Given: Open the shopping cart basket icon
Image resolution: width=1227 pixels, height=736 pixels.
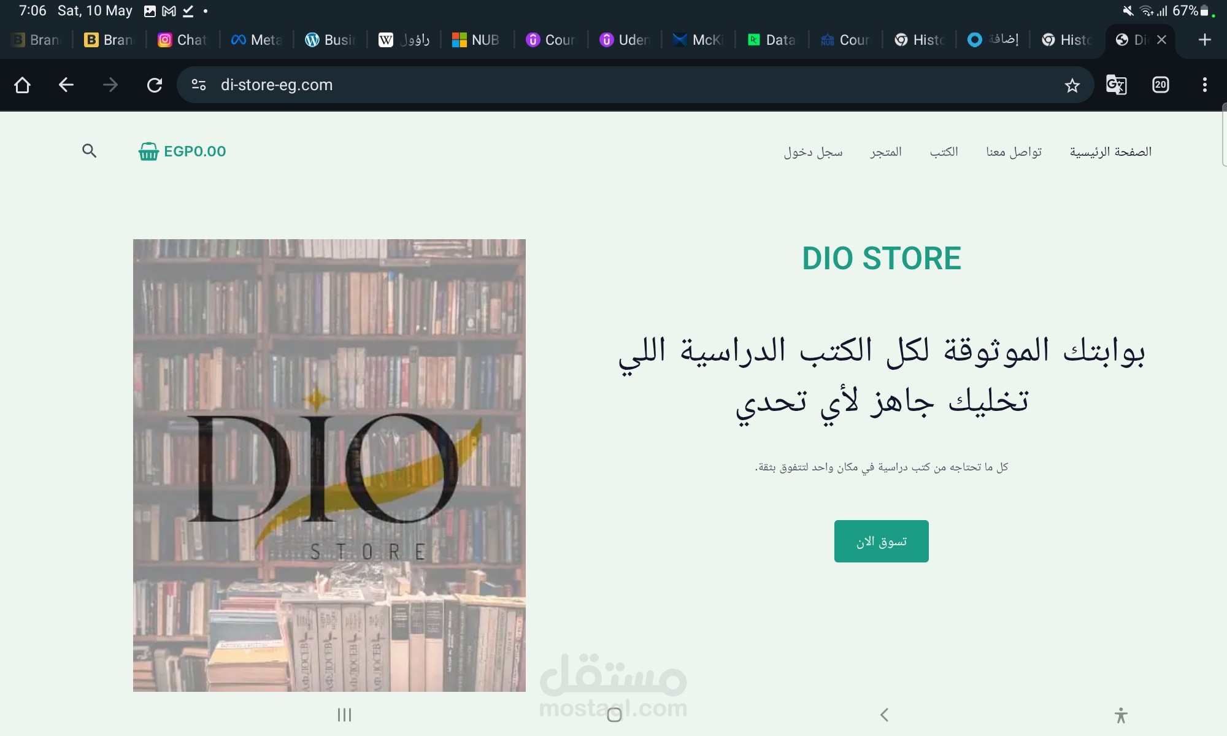Looking at the screenshot, I should click(x=148, y=151).
